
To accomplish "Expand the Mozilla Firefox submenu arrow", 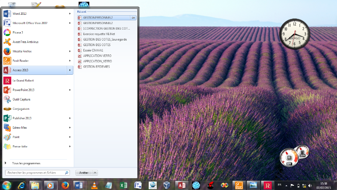I will tap(70, 52).
